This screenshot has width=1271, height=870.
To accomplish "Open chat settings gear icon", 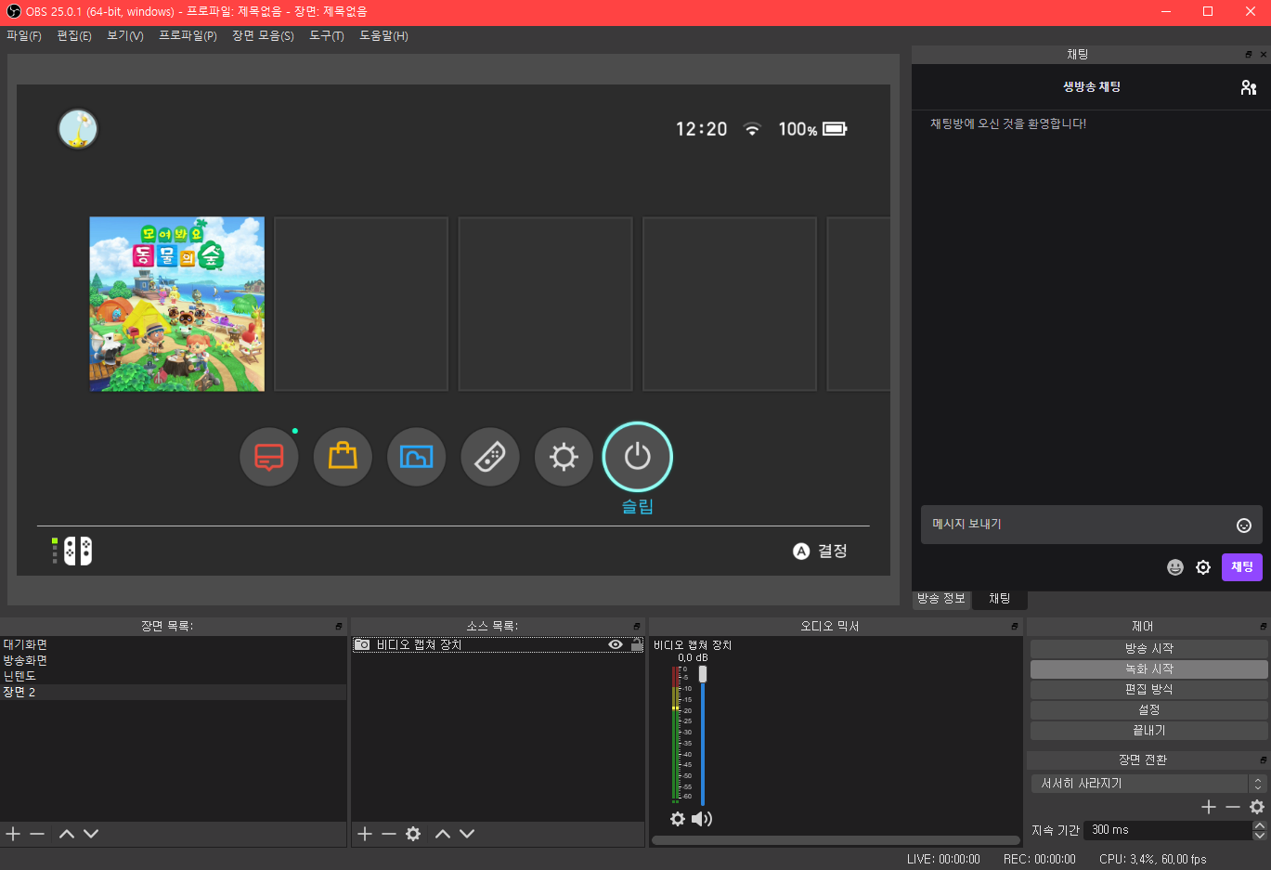I will click(x=1203, y=567).
